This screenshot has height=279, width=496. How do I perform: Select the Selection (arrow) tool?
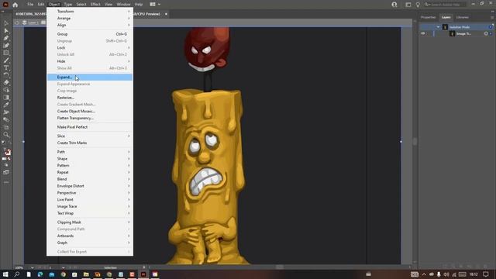(x=6, y=23)
